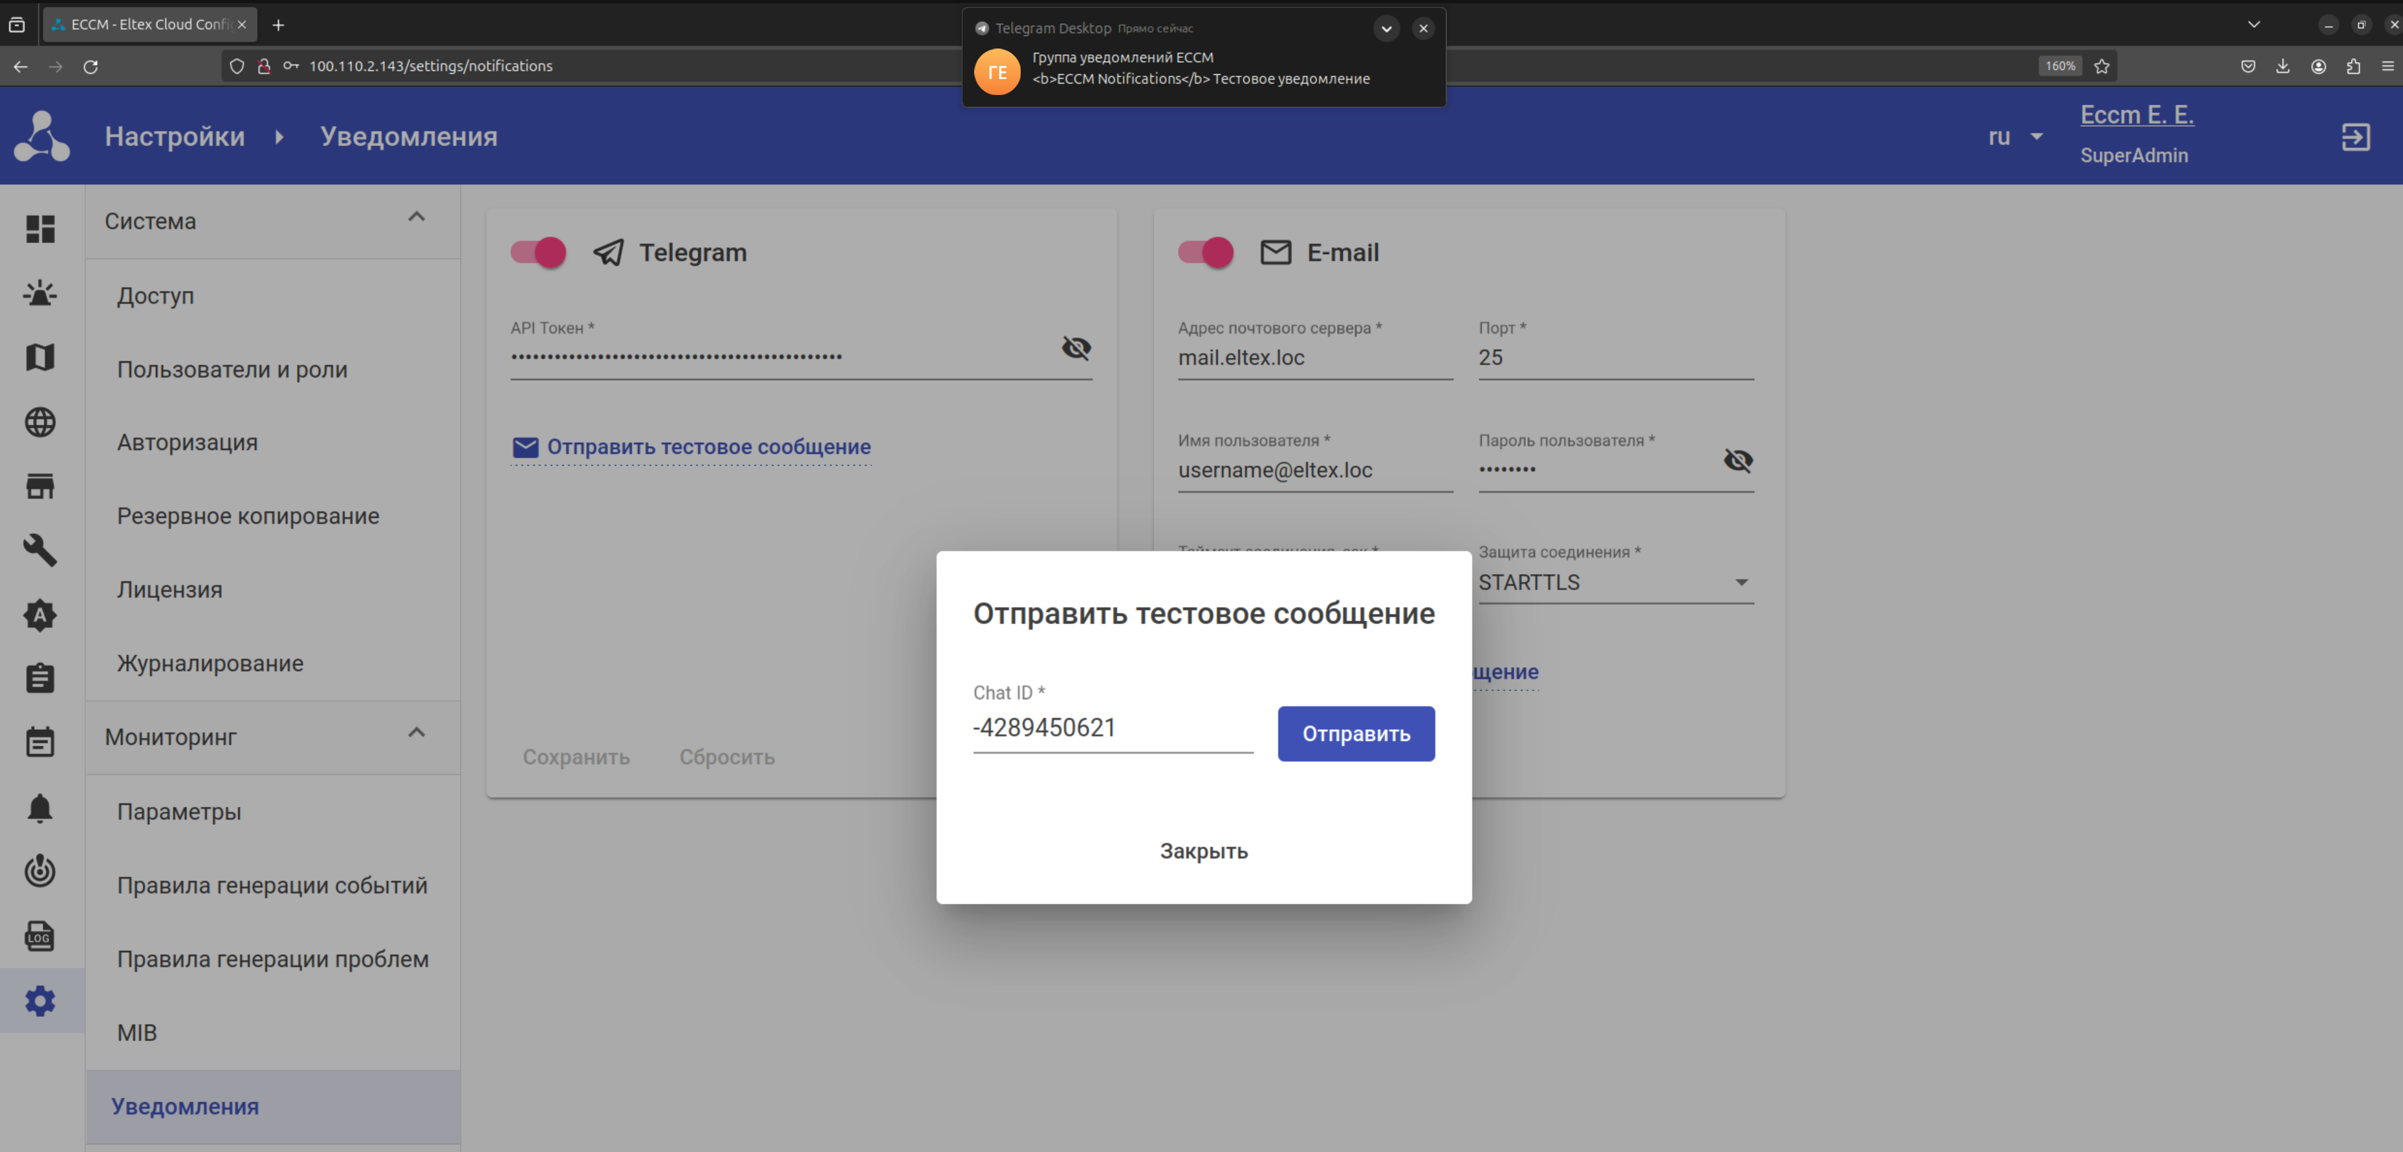Collapse the Система section
The width and height of the screenshot is (2403, 1152).
(x=416, y=217)
